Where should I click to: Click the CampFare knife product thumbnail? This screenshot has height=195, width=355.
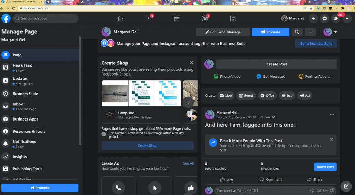[115, 94]
